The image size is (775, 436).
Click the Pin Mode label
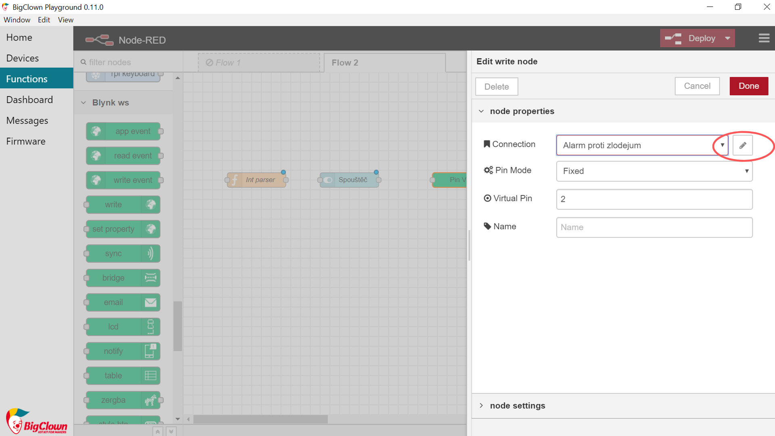click(513, 170)
